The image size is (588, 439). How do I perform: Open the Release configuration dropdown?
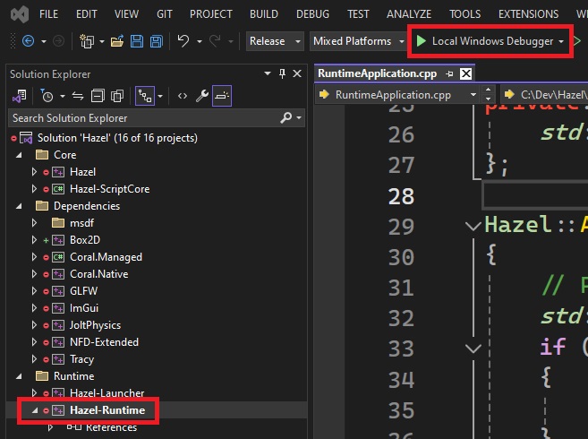(275, 41)
